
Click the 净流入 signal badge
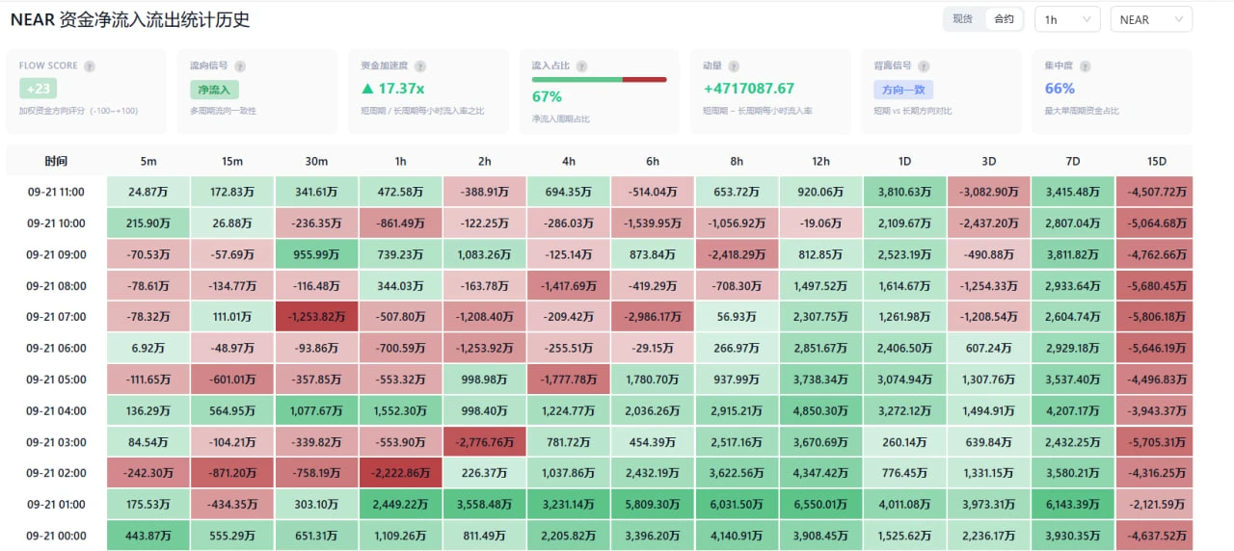pyautogui.click(x=214, y=90)
